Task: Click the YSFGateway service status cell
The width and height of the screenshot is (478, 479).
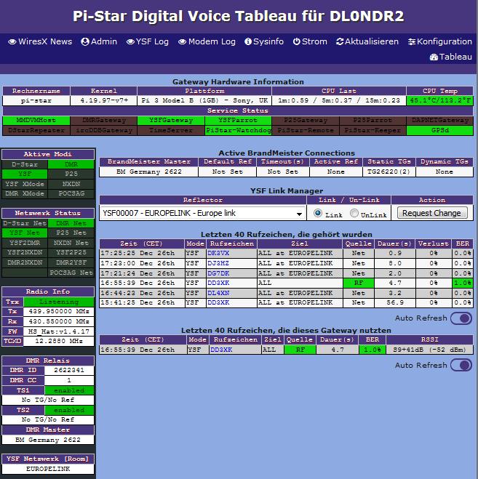Action: point(171,121)
